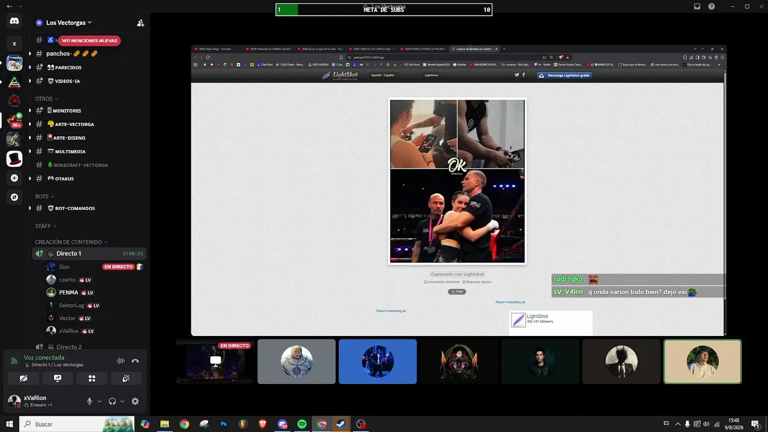Disconnect from the voice channel
The width and height of the screenshot is (768, 432).
(135, 361)
